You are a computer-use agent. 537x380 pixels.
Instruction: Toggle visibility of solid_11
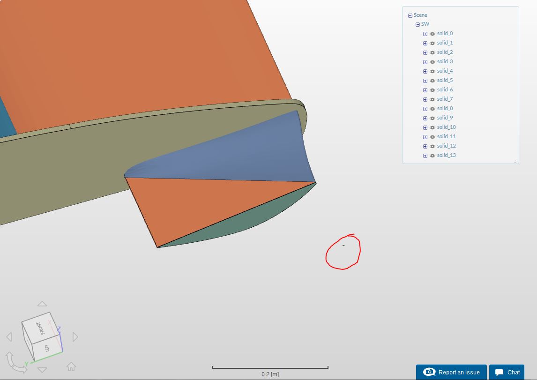[432, 137]
